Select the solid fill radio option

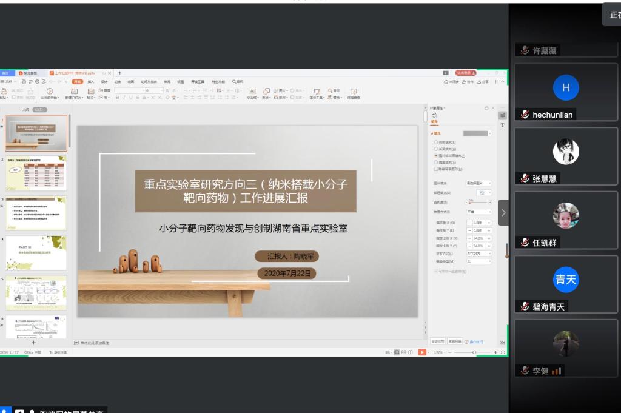(x=435, y=142)
